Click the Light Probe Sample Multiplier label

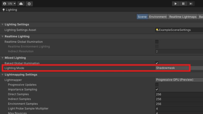pos(28,109)
